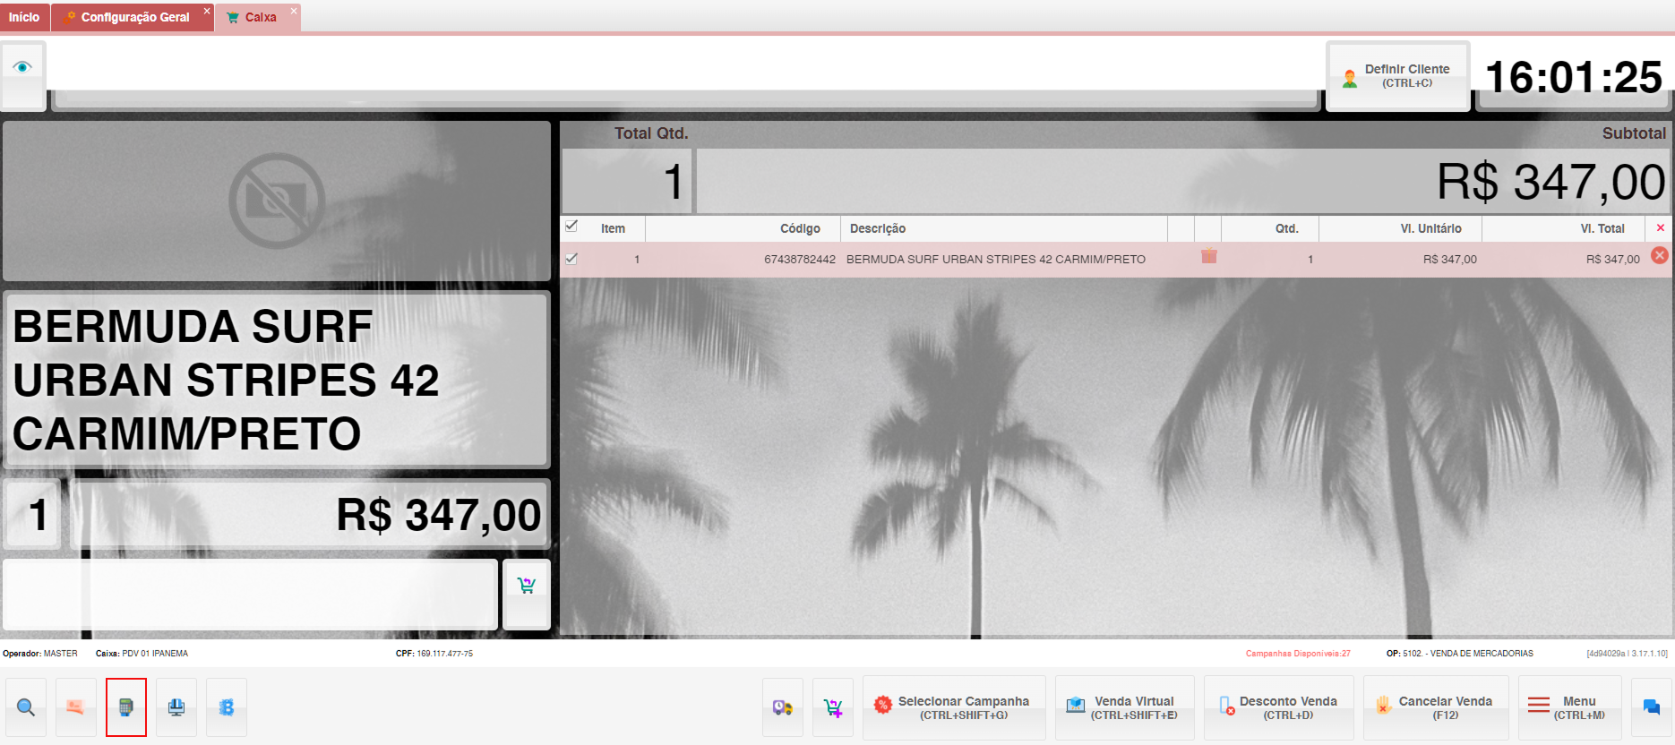The width and height of the screenshot is (1675, 745).
Task: Toggle the eye visibility button
Action: [23, 67]
